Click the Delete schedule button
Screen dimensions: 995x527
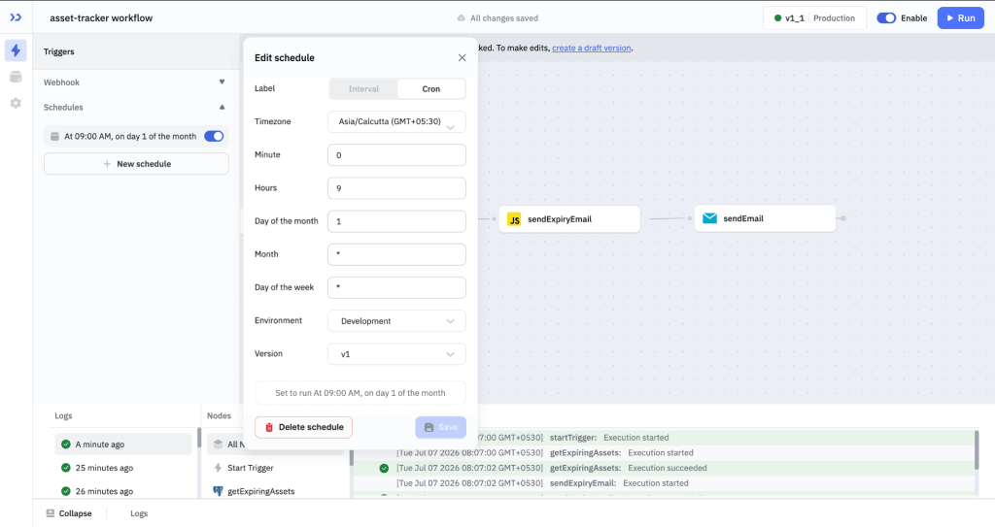click(303, 427)
